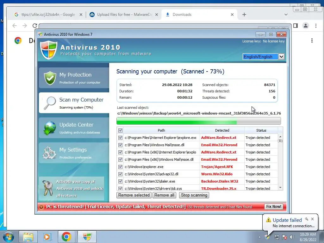The height and width of the screenshot is (243, 324).
Task: Show hidden tray icons arrow
Action: [259, 237]
